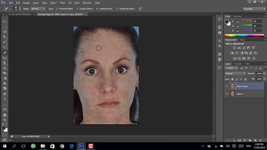Open the Fill slider dropdown arrow

(x=264, y=79)
